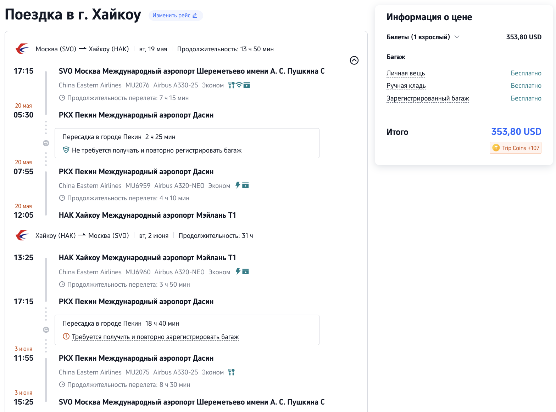Click the 'Не требуется получать' baggage link
Screen dimensions: 556x412
point(157,150)
